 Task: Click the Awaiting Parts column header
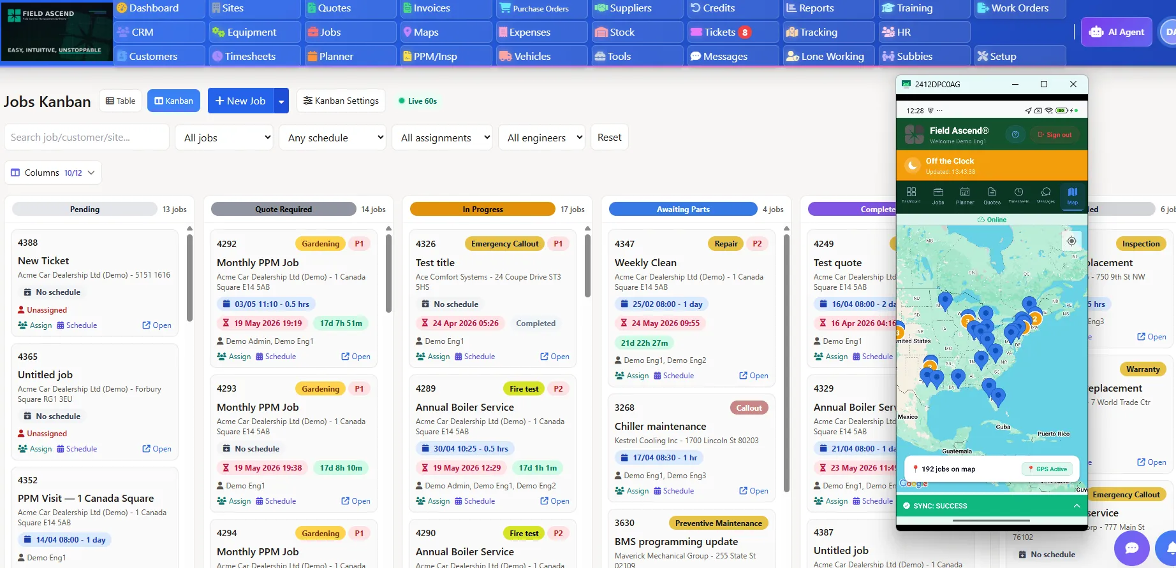point(683,209)
